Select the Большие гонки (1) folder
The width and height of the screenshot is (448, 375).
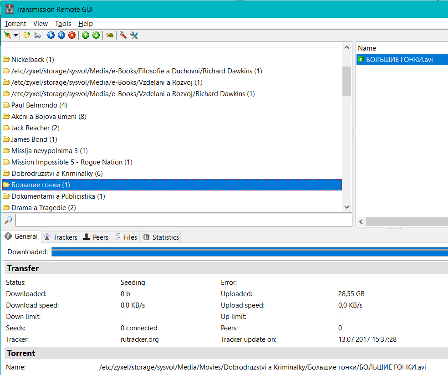(172, 185)
